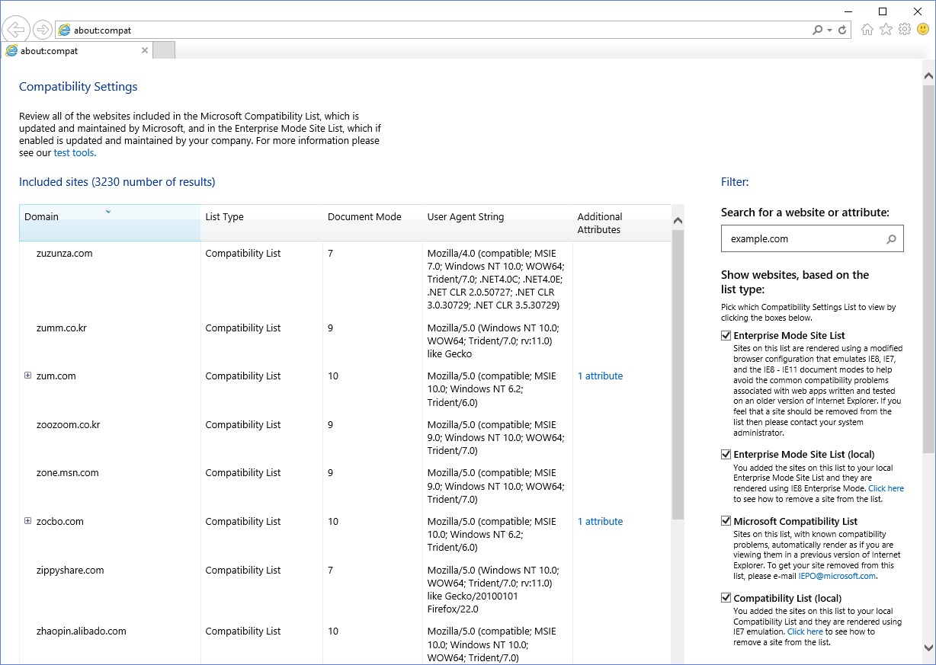The image size is (936, 665).
Task: Click the Refresh page icon
Action: coord(842,30)
